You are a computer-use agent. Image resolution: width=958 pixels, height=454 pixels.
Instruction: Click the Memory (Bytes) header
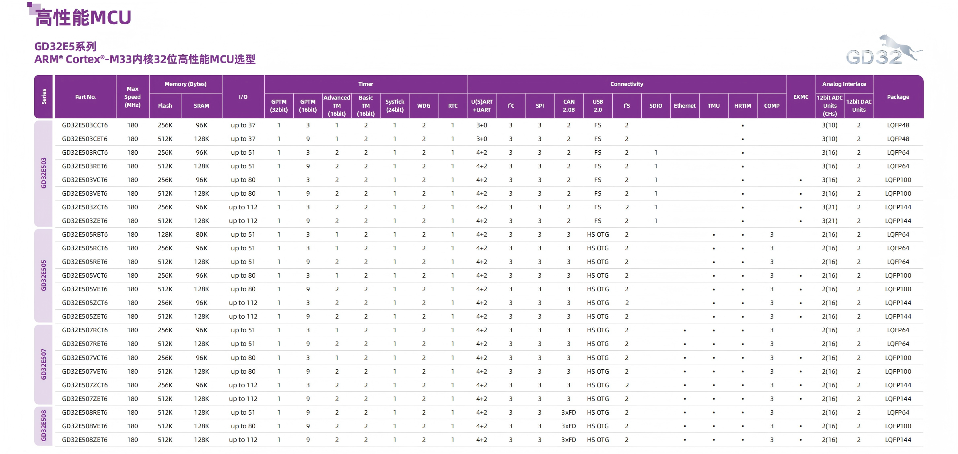(x=185, y=84)
